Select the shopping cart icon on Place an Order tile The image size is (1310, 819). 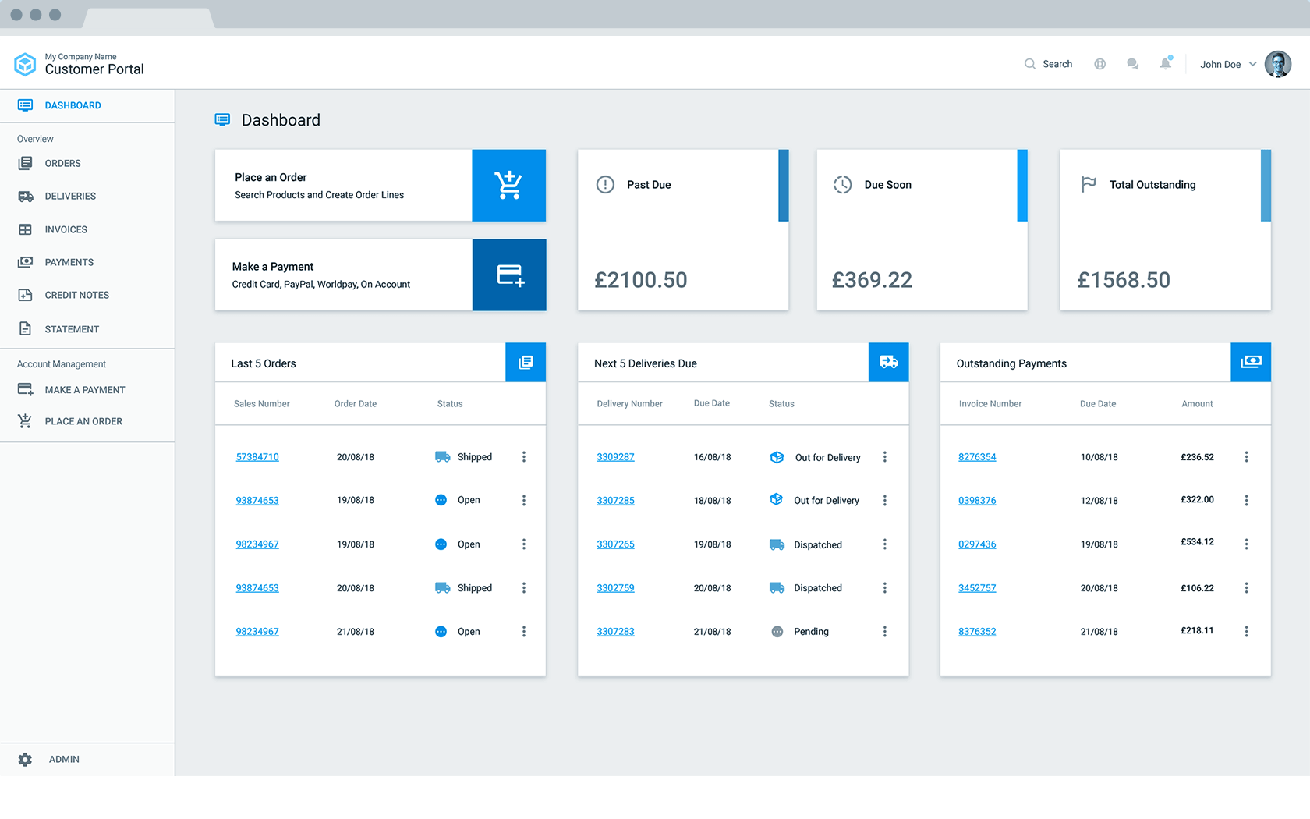tap(509, 185)
